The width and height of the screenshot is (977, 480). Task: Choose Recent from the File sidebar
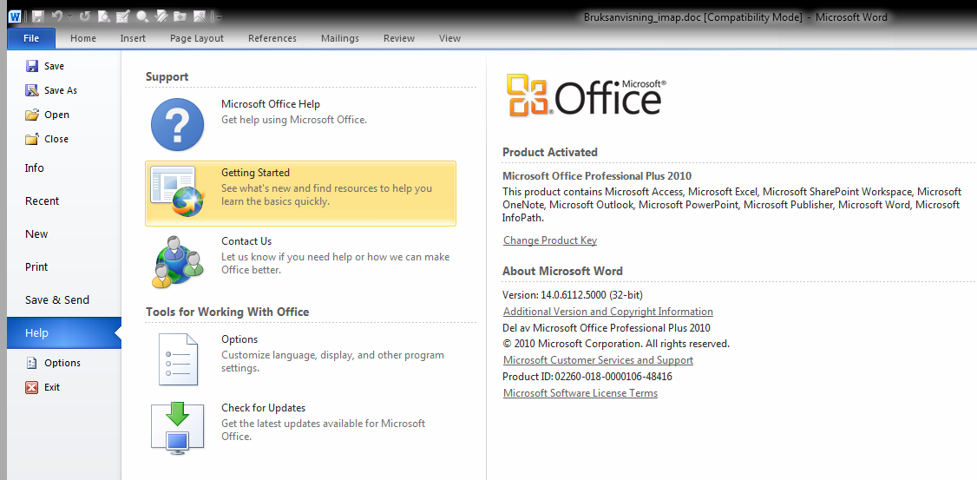click(42, 201)
